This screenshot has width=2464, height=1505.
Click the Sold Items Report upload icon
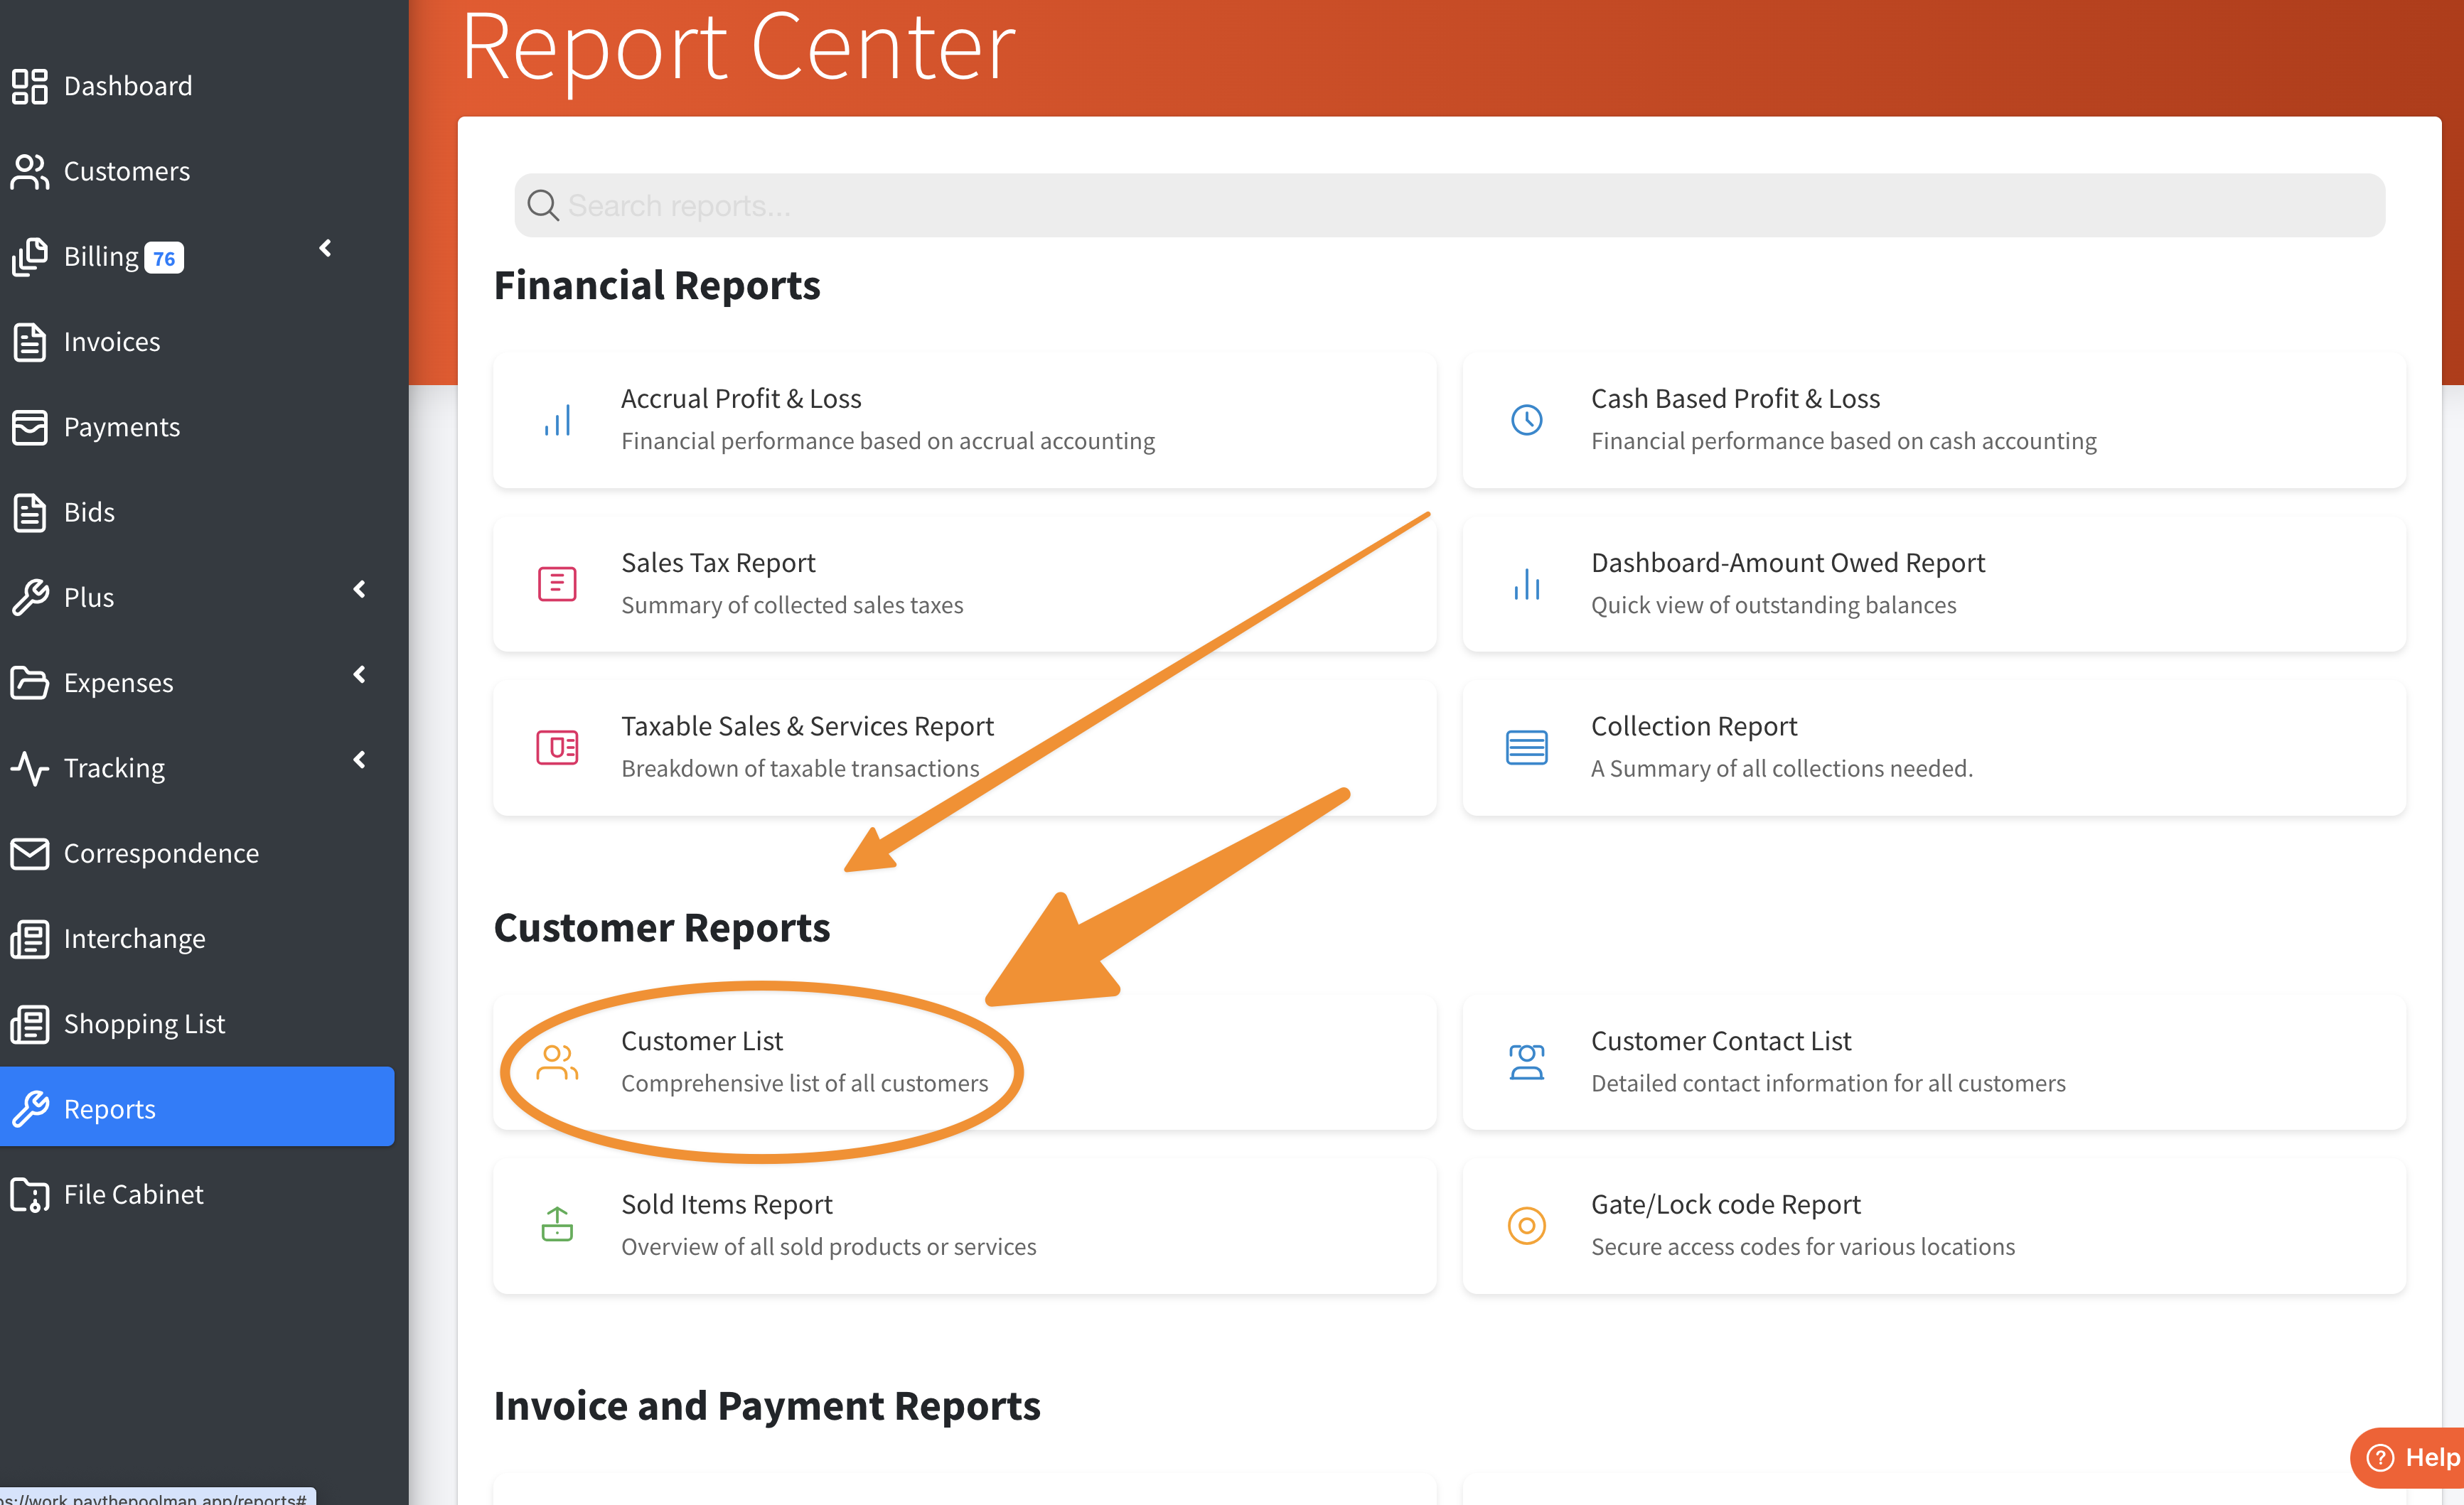pos(557,1225)
